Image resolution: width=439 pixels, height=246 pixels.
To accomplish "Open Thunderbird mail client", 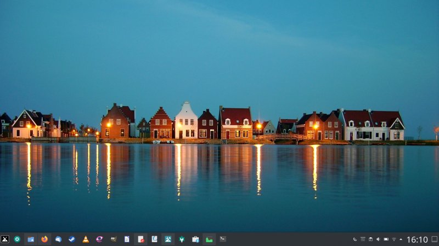I will tap(58, 239).
